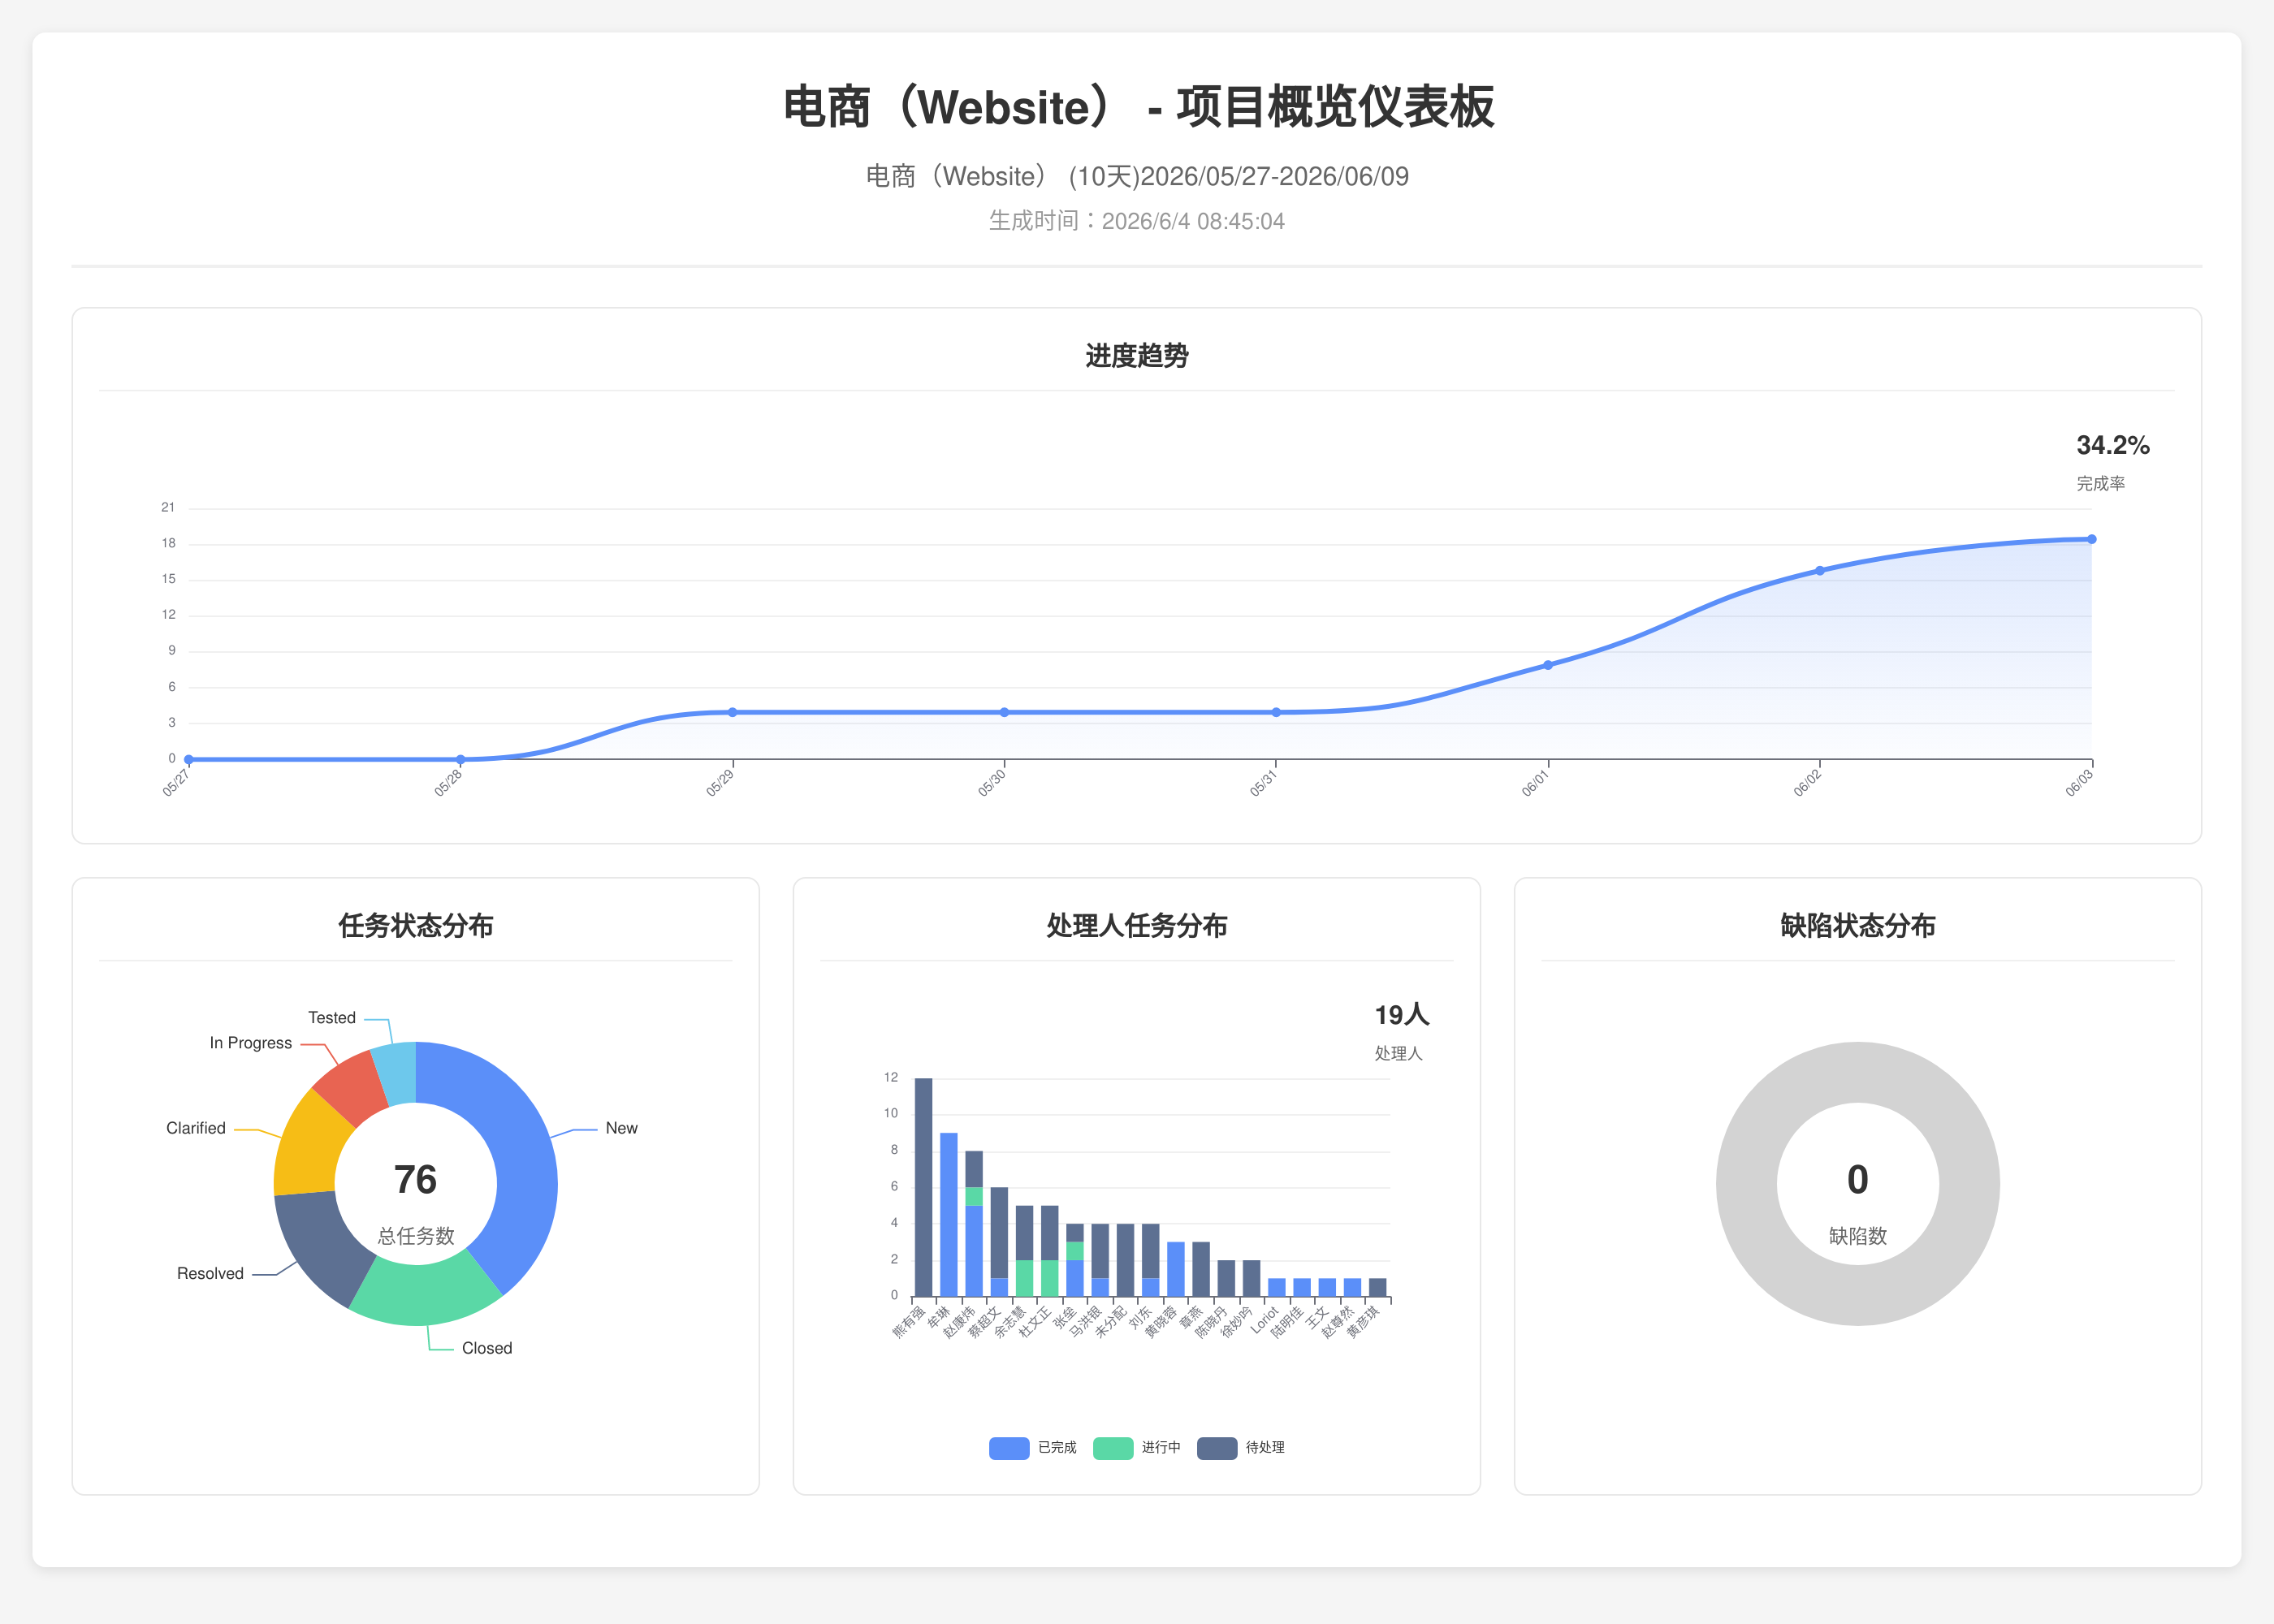2274x1624 pixels.
Task: Click 牟琳's blue completed bar
Action: click(x=949, y=1215)
